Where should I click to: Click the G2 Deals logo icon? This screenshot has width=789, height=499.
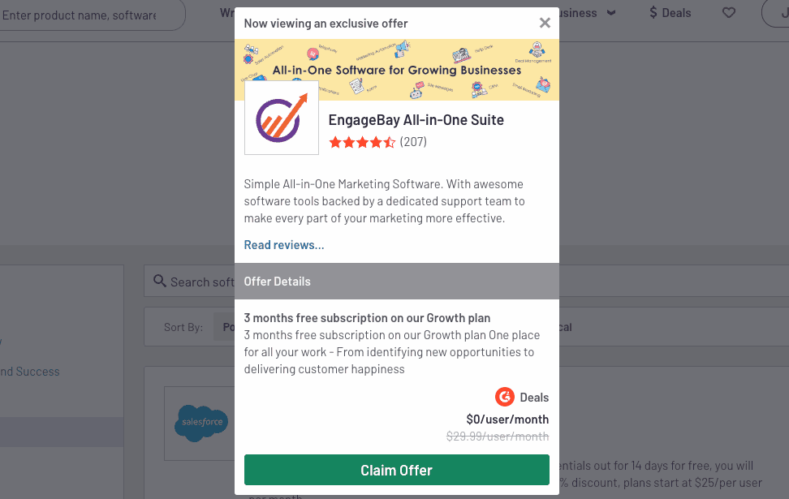pyautogui.click(x=505, y=397)
